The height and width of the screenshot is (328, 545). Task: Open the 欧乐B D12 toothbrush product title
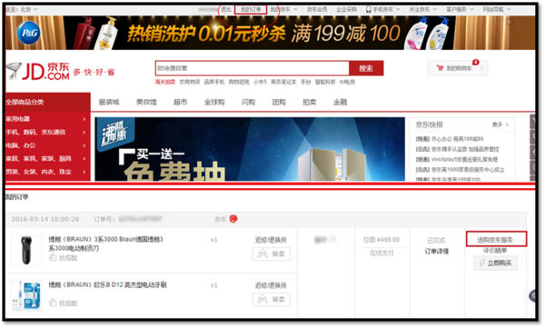point(107,285)
